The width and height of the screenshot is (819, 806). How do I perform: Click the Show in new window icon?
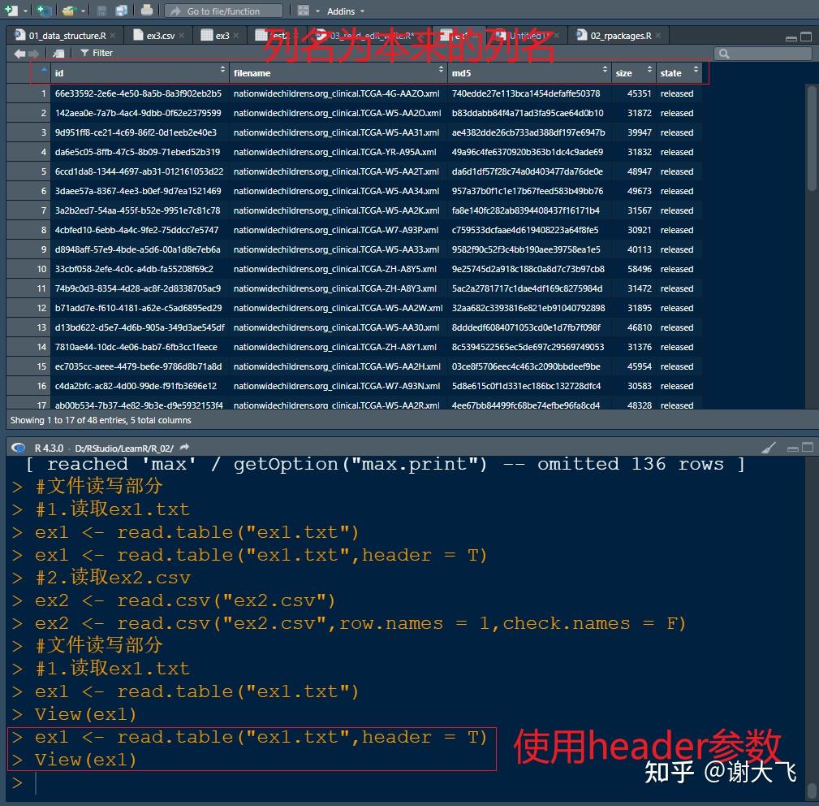pos(58,54)
